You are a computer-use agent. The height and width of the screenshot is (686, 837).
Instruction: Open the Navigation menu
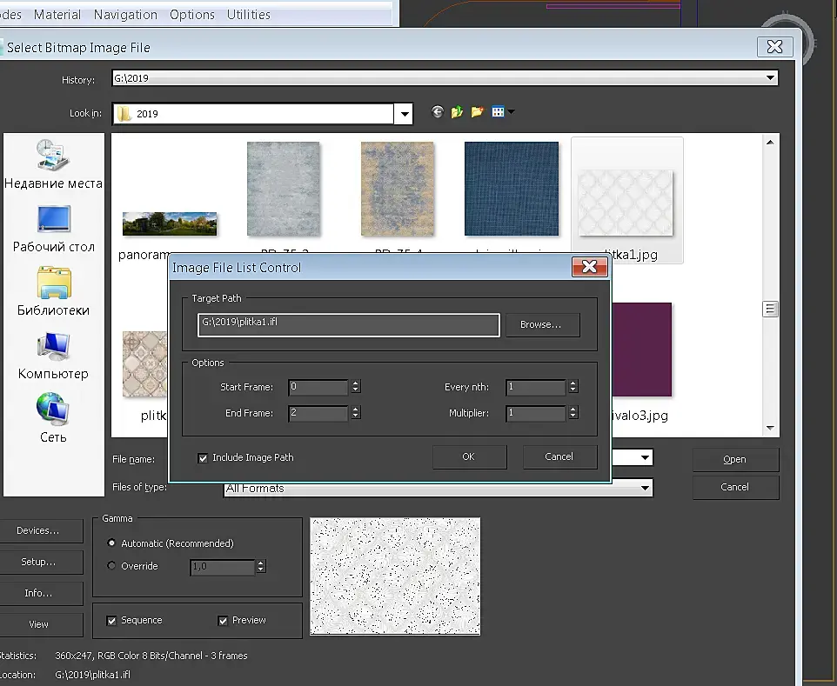click(125, 15)
